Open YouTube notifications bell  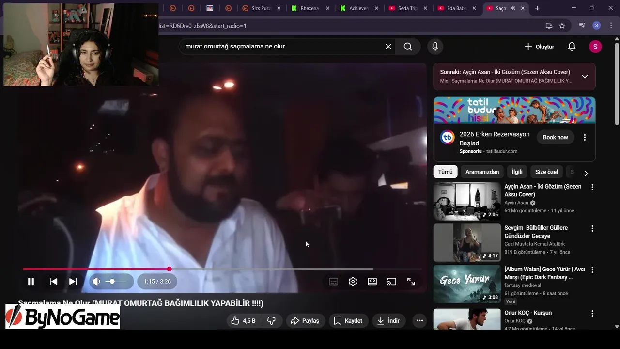(x=572, y=47)
